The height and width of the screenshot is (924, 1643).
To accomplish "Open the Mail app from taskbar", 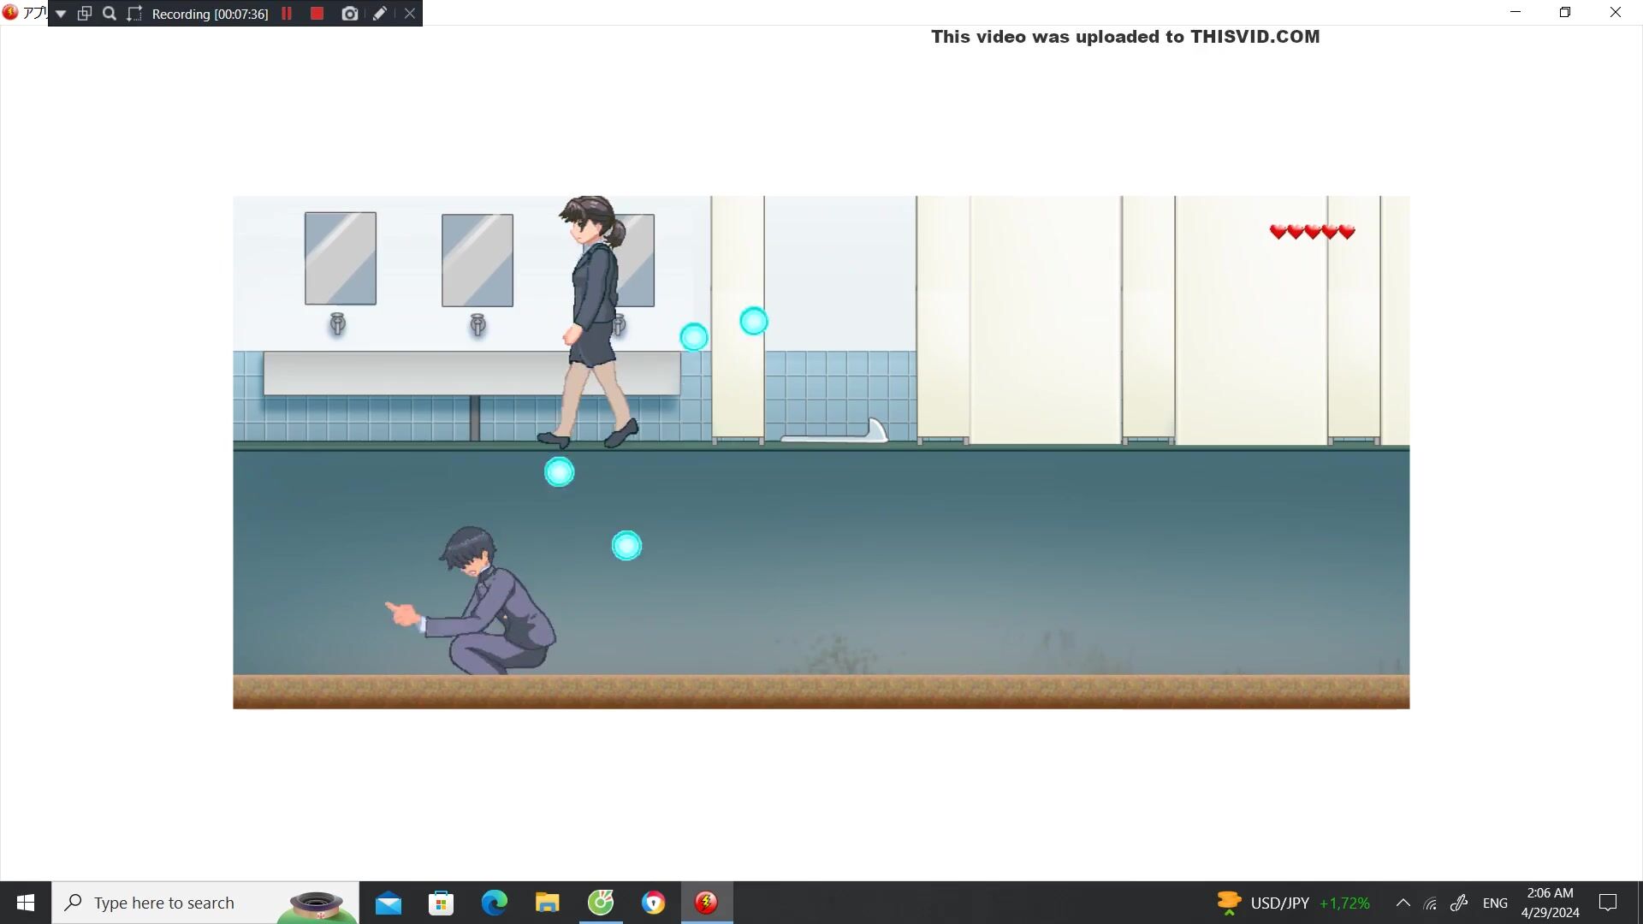I will coord(388,903).
